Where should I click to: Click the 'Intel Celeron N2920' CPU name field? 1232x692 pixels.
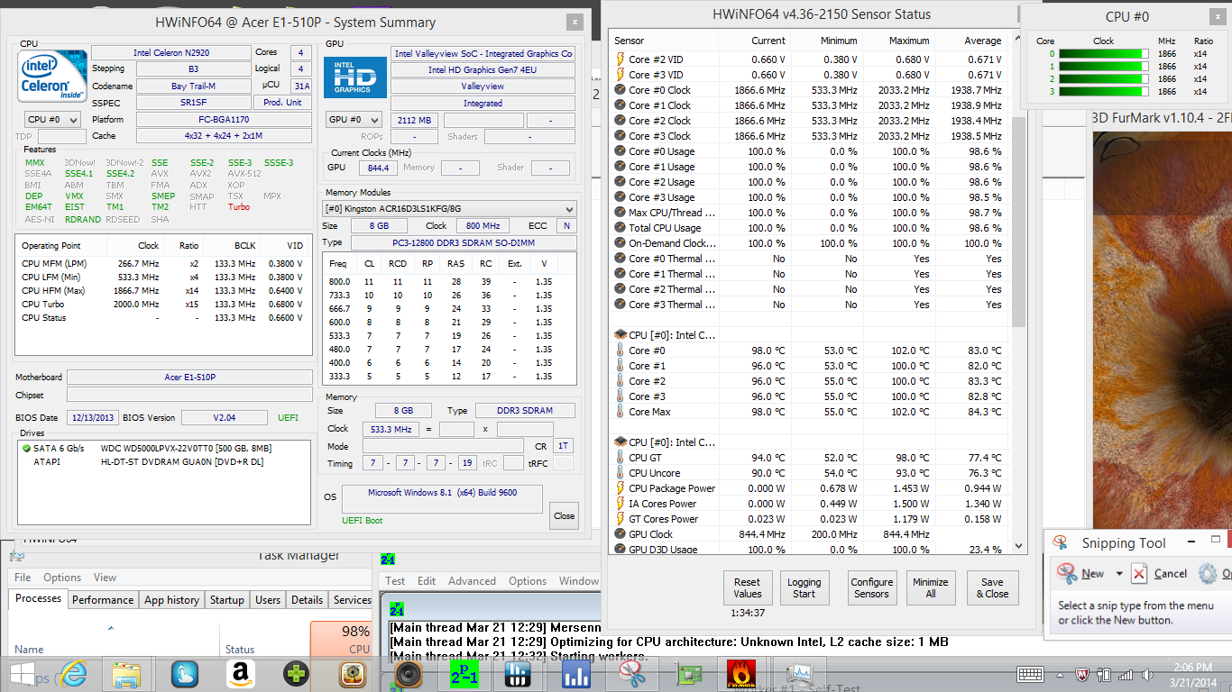coord(170,52)
